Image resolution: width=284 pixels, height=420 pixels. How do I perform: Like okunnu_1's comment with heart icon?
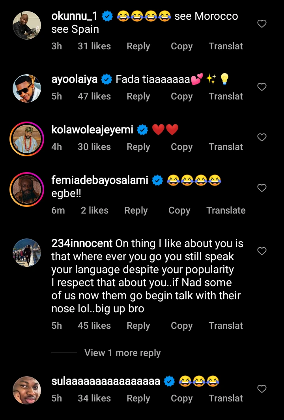click(262, 24)
